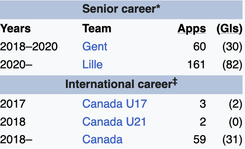Click the 2017 year cell
The height and width of the screenshot is (149, 245).
point(13,104)
